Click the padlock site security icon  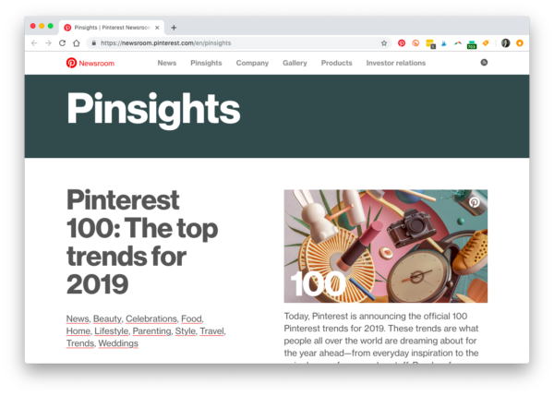[x=93, y=43]
